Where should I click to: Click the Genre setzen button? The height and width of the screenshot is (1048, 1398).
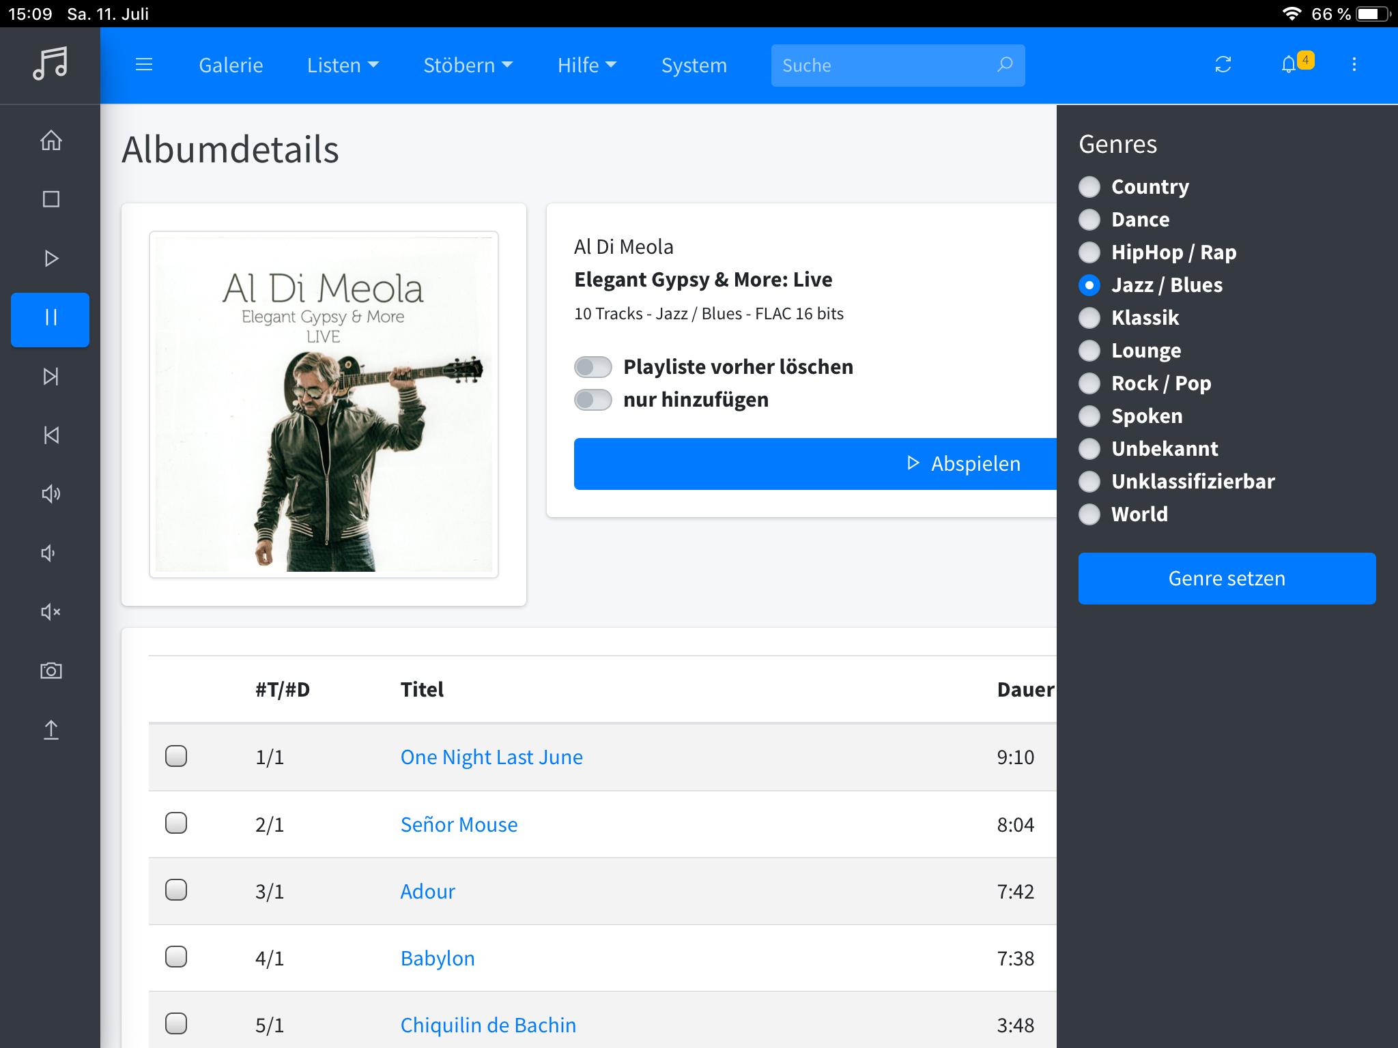[x=1227, y=579]
